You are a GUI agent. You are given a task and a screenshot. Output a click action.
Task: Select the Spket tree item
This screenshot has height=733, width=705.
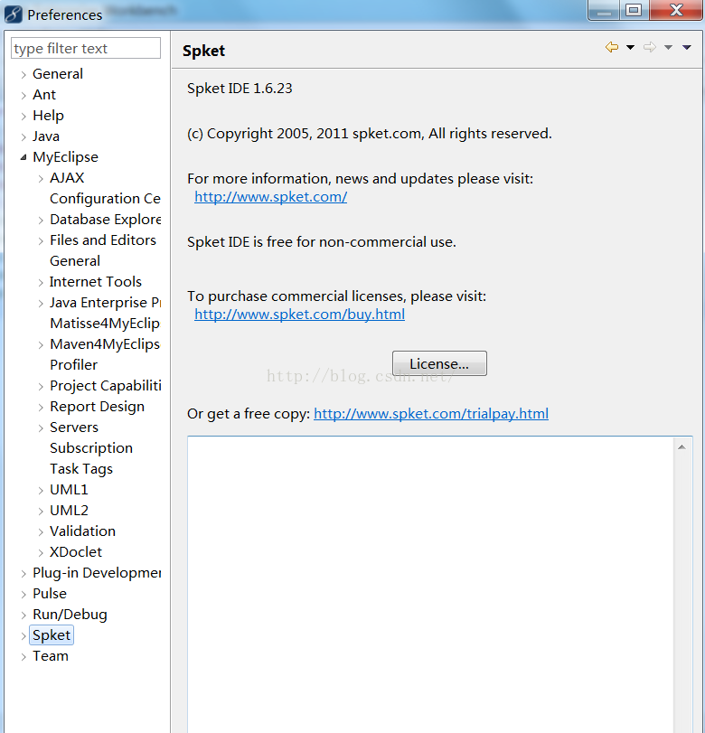(x=52, y=635)
